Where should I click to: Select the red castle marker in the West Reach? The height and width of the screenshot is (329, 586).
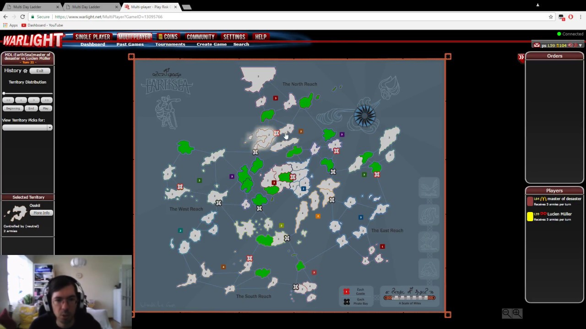180,187
